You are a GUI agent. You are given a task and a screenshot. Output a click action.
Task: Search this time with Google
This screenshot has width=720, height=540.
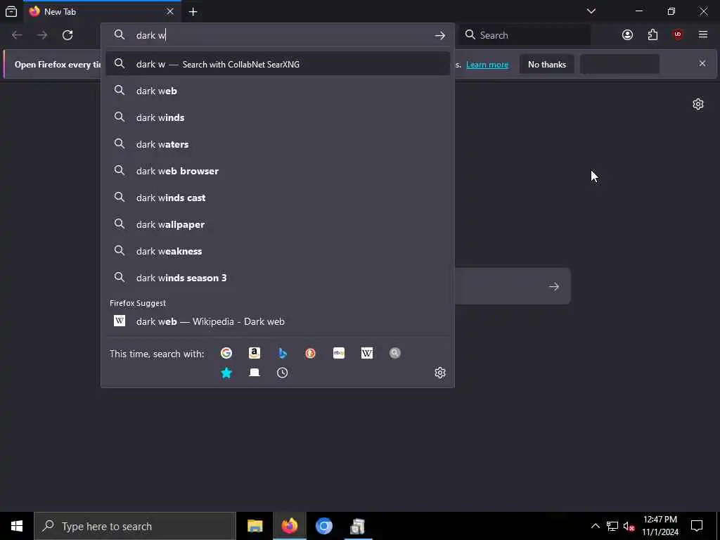point(226,353)
